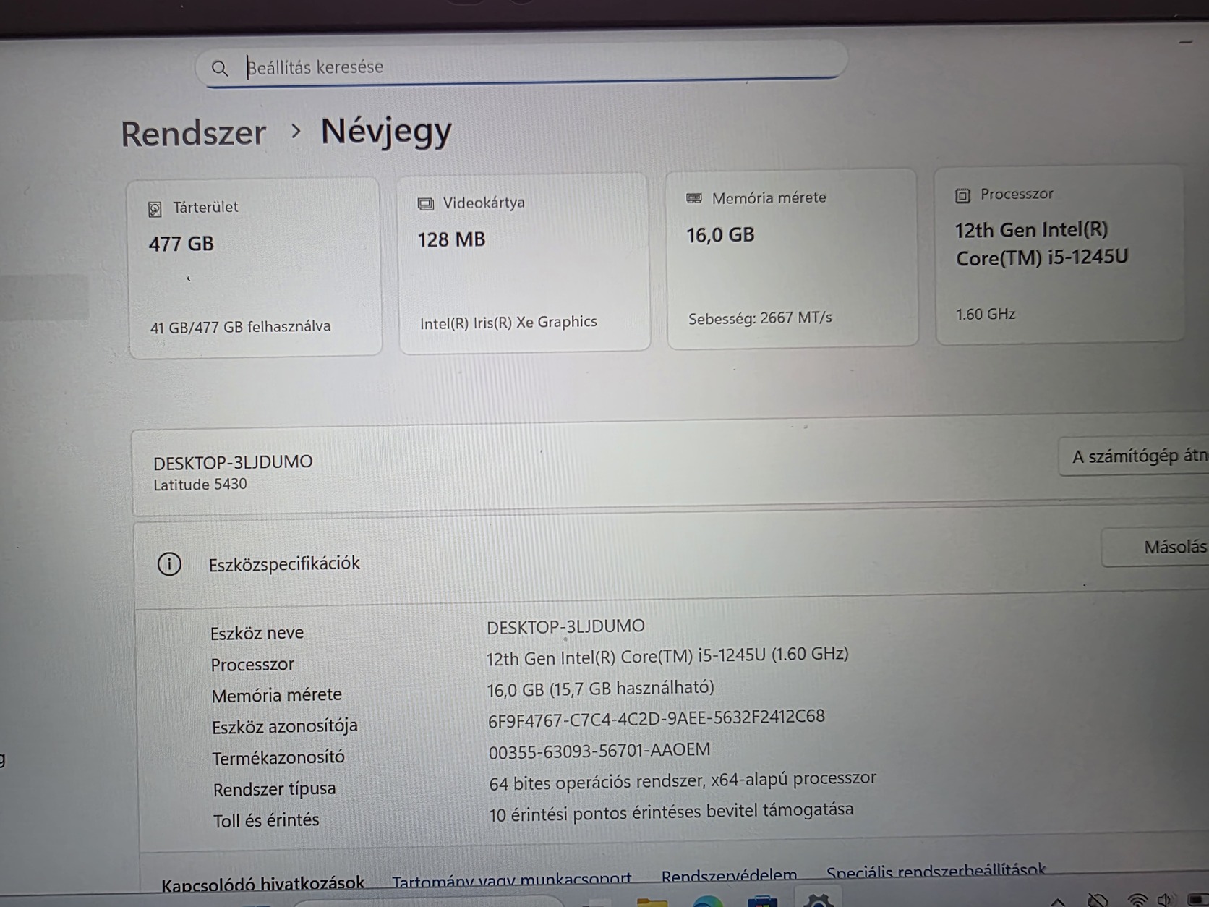Select the 'Eszköz neve' row label
The height and width of the screenshot is (907, 1209).
(x=257, y=634)
